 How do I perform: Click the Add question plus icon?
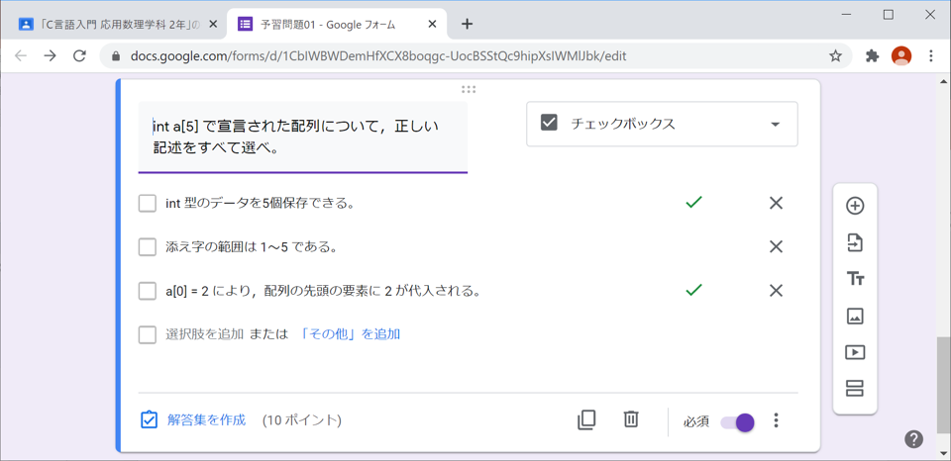[855, 206]
